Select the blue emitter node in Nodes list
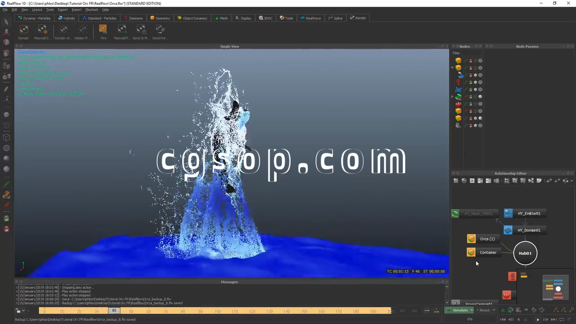This screenshot has width=576, height=324. coord(460,75)
